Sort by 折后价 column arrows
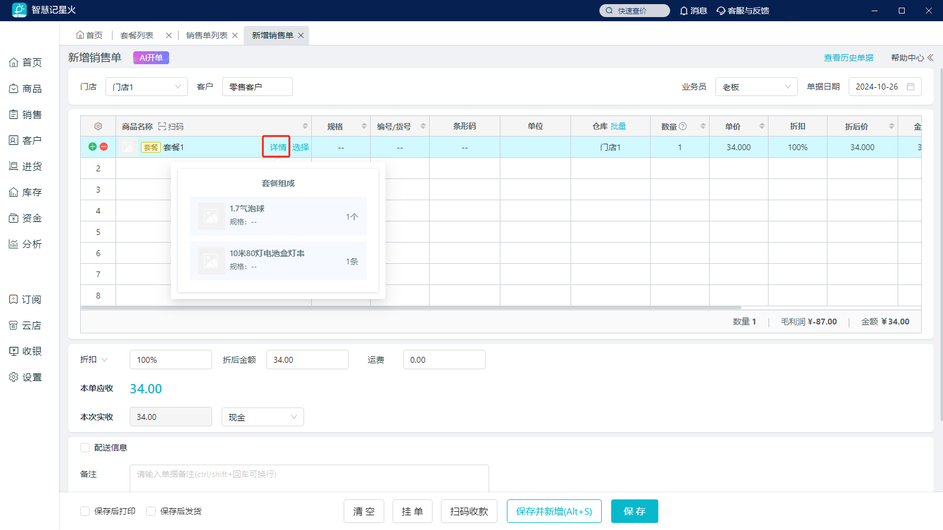 (x=892, y=126)
